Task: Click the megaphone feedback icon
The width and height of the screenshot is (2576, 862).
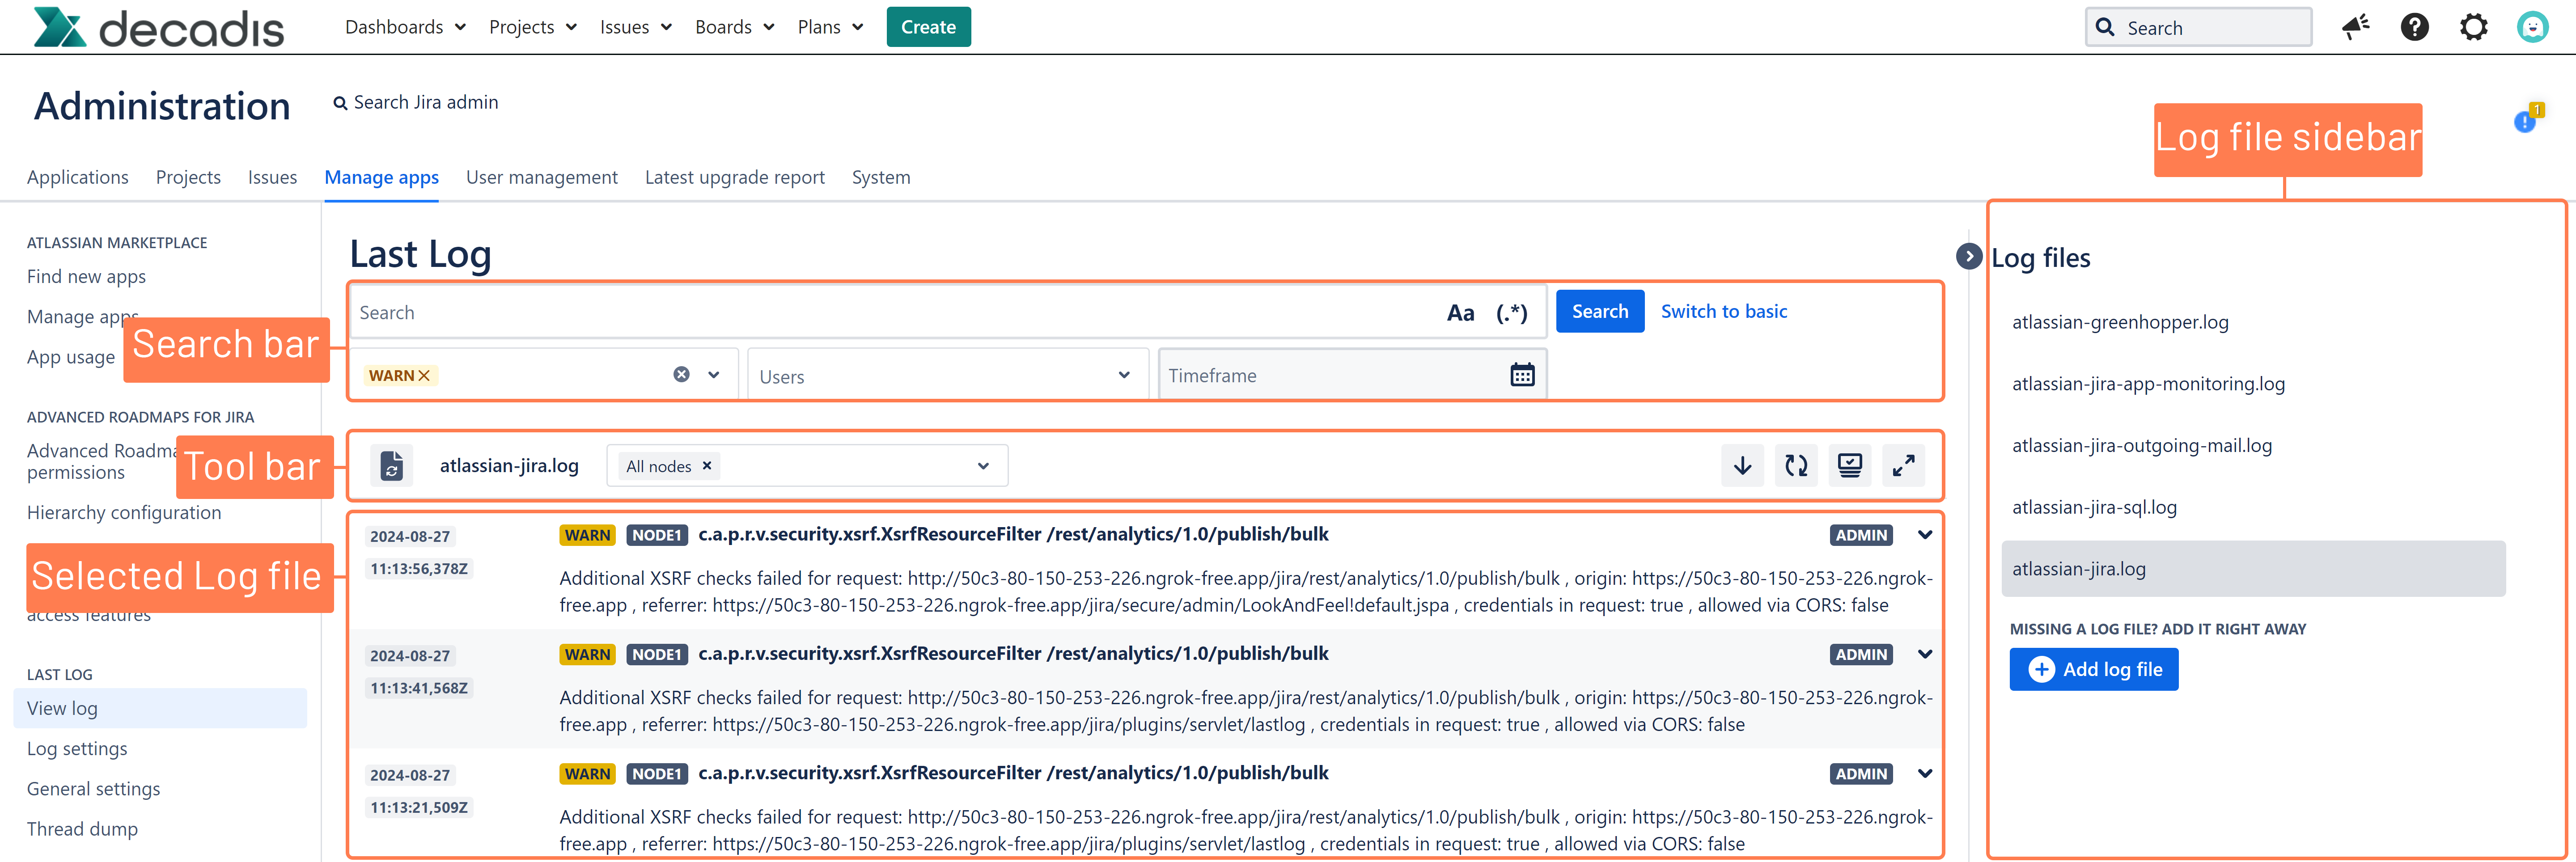Action: coord(2355,27)
